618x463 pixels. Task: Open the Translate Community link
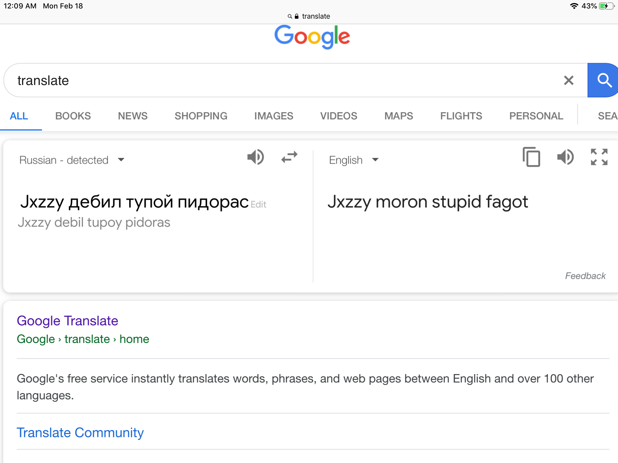[80, 433]
